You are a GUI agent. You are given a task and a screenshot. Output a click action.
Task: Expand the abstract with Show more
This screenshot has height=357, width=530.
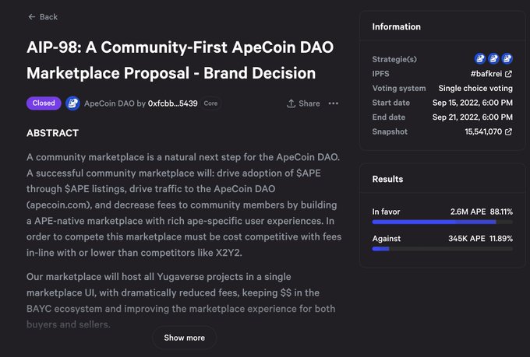tap(185, 338)
